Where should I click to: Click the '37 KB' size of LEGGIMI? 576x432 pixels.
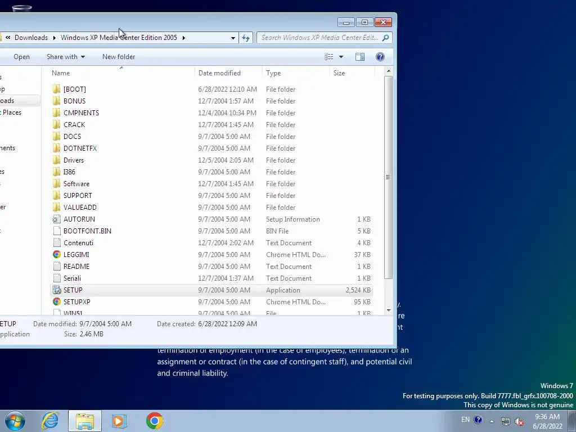pos(362,255)
